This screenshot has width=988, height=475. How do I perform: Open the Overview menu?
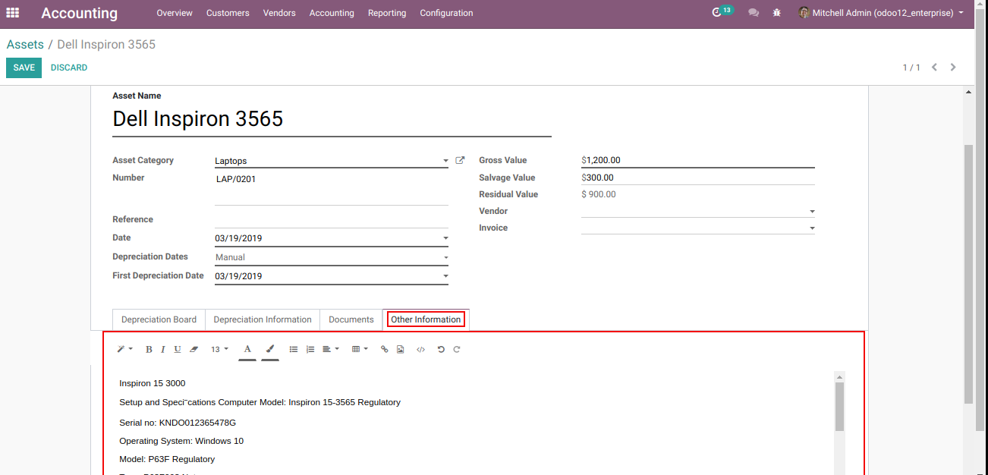[175, 13]
